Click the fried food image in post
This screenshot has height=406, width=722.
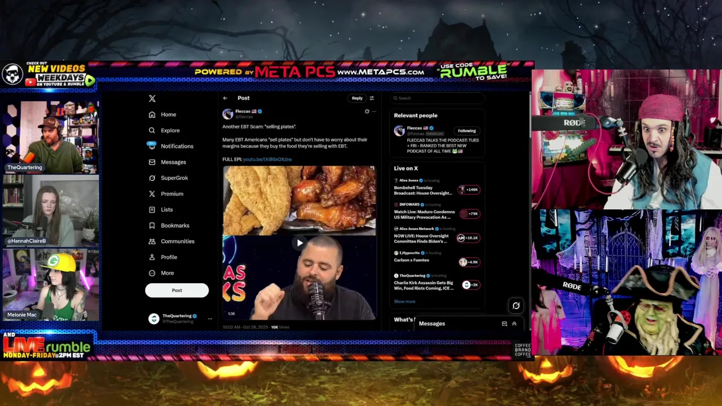point(299,200)
